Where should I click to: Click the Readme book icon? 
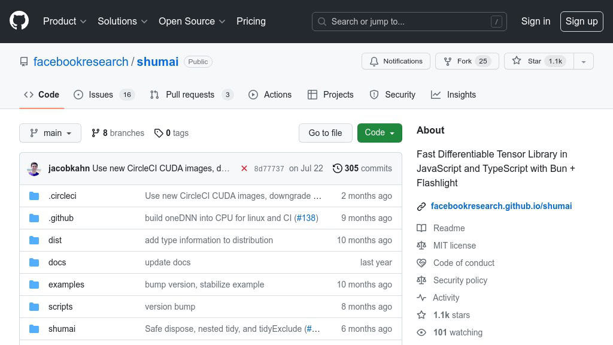(422, 228)
